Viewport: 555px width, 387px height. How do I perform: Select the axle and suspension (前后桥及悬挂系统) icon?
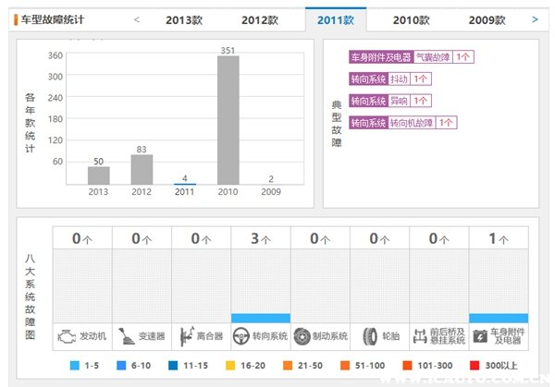coord(422,336)
